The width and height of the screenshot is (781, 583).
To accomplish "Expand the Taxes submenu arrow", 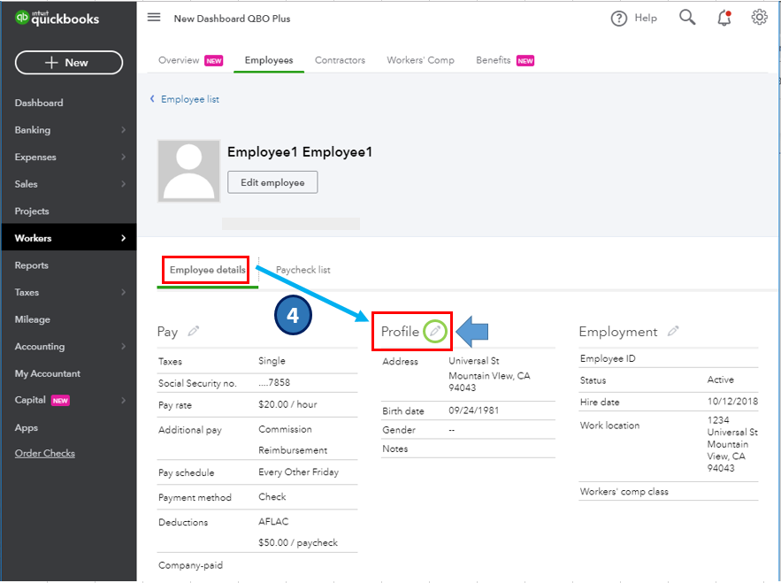I will pos(123,292).
